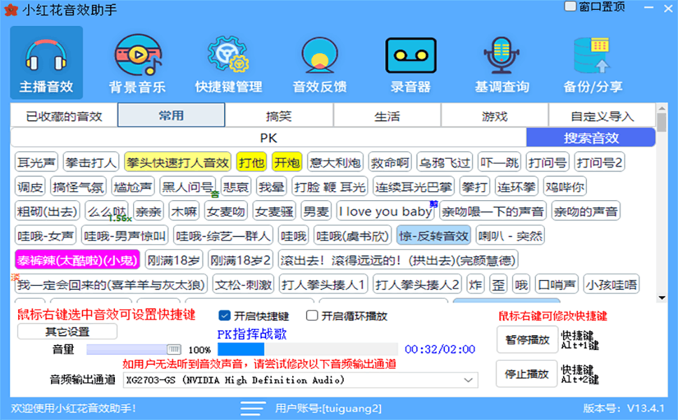Click the 00:32/02:00 playback time
The image size is (678, 420).
point(440,349)
